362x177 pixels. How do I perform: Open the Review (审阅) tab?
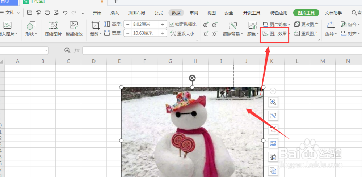click(x=194, y=13)
